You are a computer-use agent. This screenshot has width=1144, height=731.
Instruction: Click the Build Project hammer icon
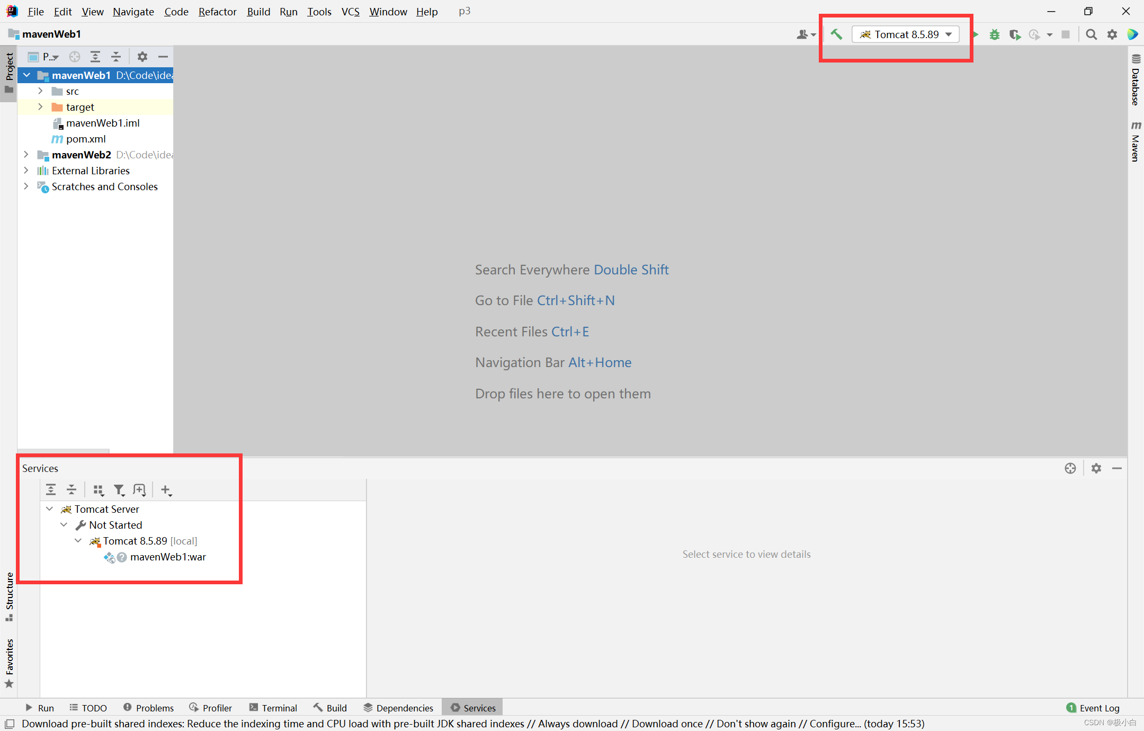[x=836, y=34]
